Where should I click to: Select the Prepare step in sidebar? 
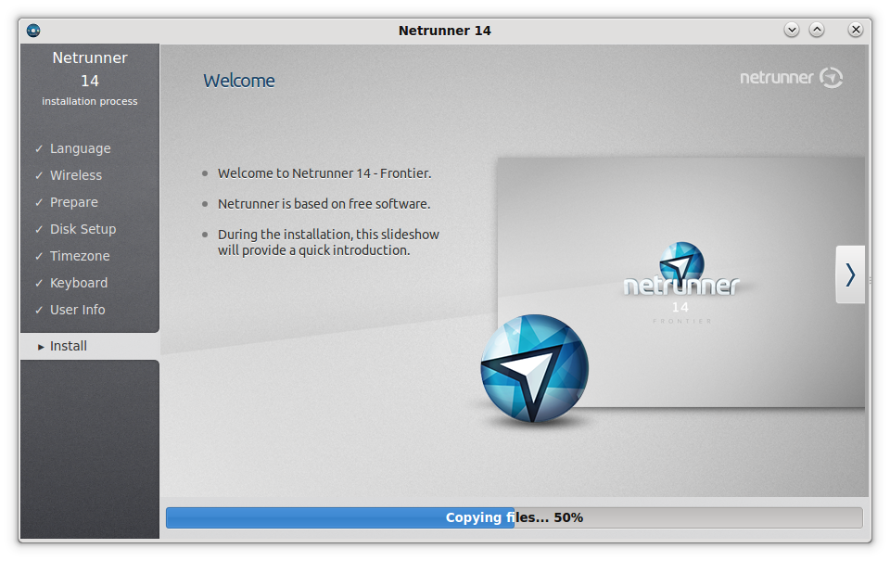(x=74, y=202)
